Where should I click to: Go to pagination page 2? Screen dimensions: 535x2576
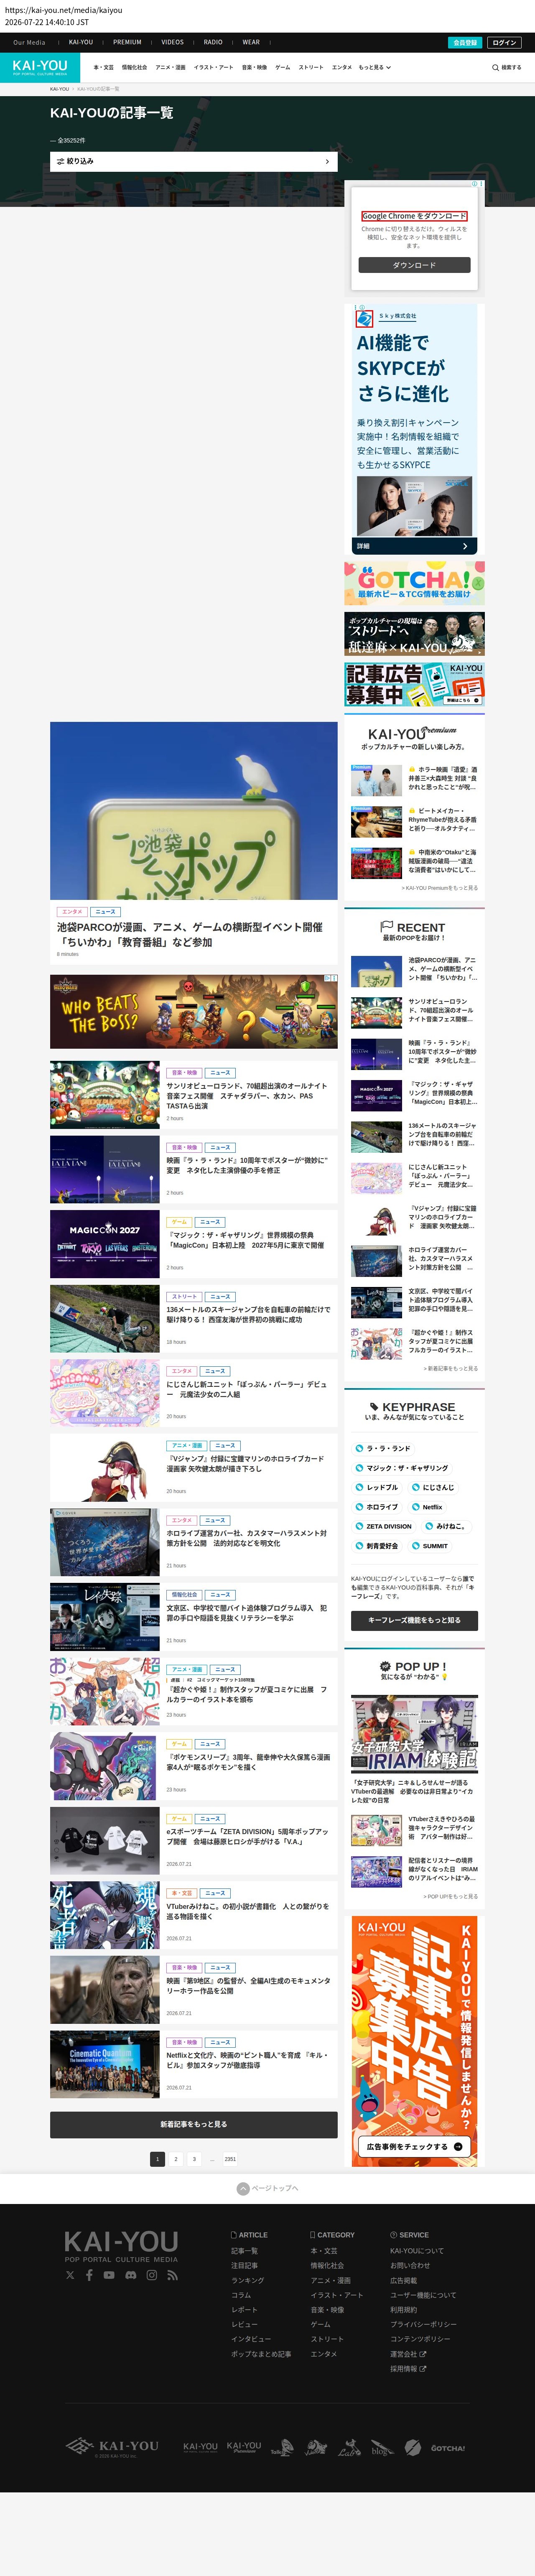[176, 2159]
